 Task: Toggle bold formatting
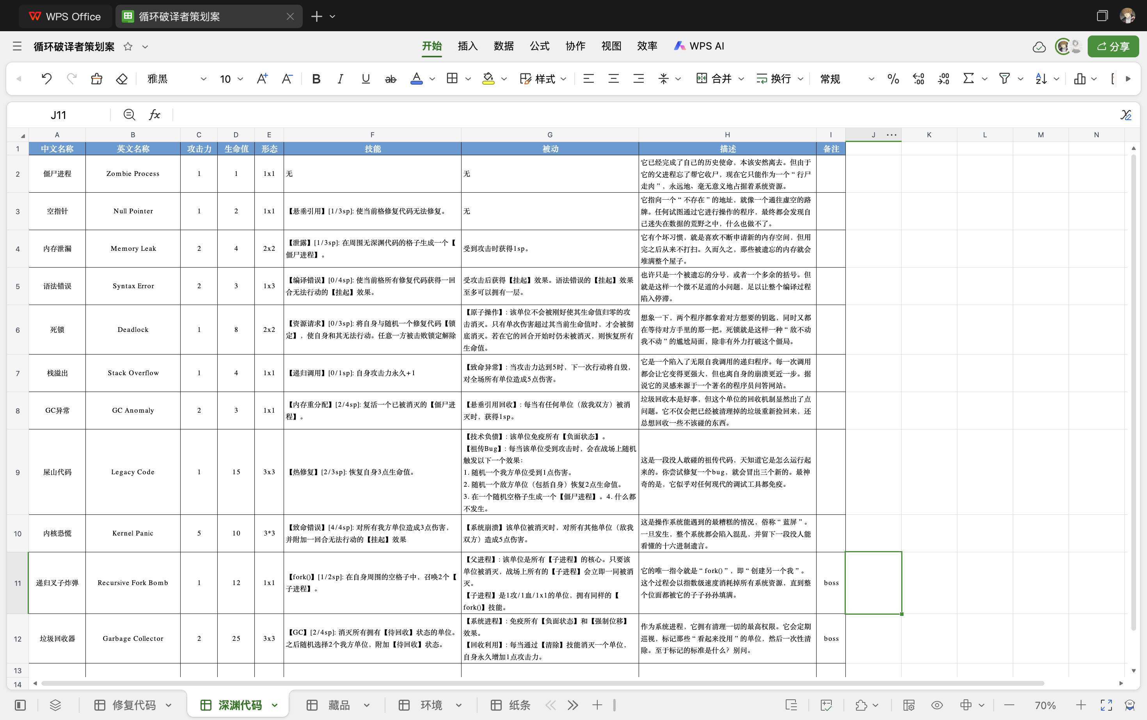tap(316, 78)
